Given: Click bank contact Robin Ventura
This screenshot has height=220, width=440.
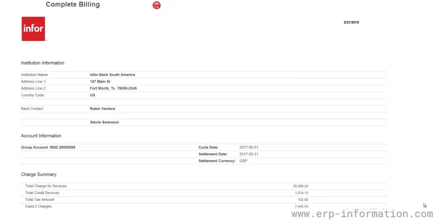Looking at the screenshot, I should click(102, 109).
